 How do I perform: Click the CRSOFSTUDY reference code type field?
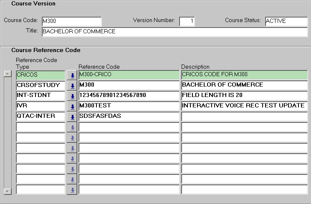click(x=40, y=85)
